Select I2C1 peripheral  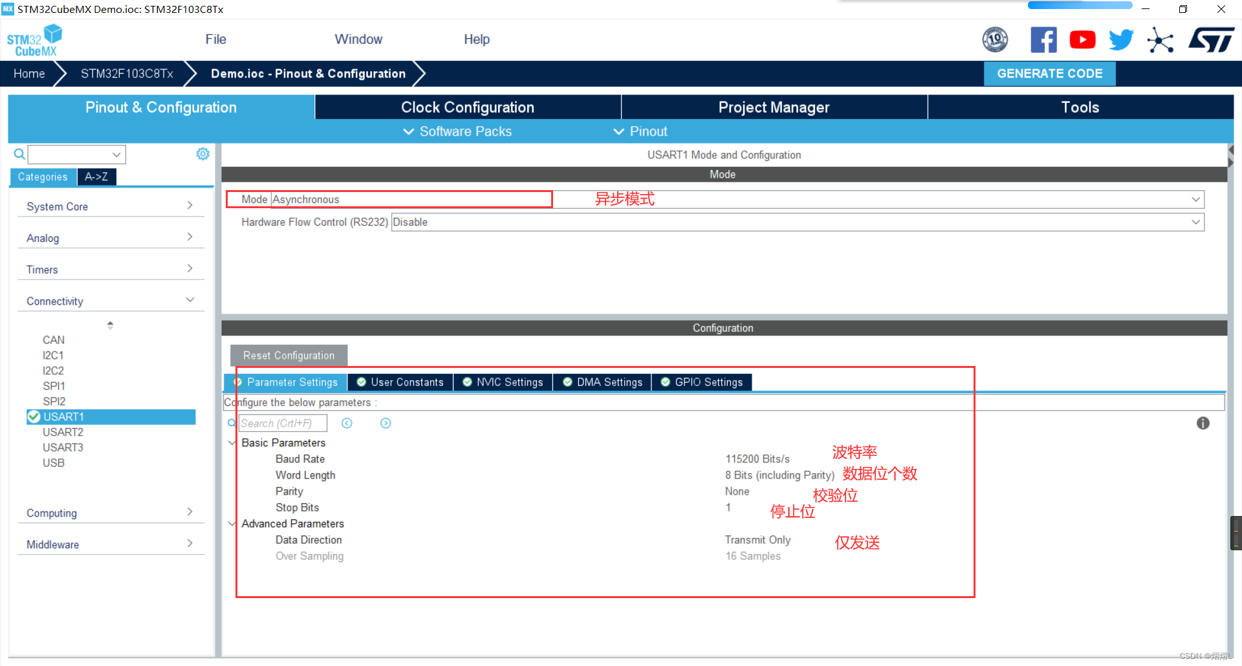point(53,355)
